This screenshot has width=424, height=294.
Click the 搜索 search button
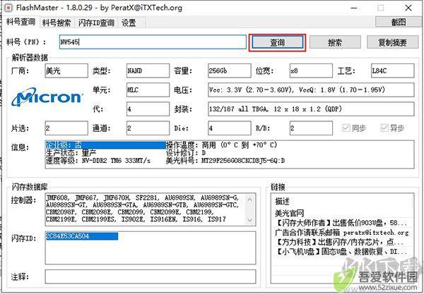click(x=335, y=42)
